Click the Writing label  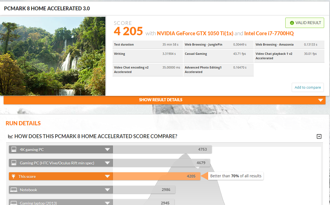[119, 54]
